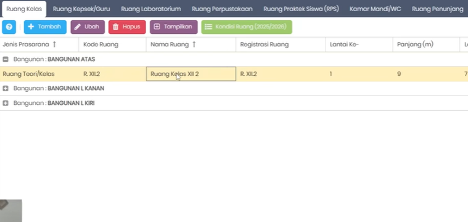Screen dimensions: 468x222
Task: Click the Lantai Ke- column header
Action: click(359, 45)
